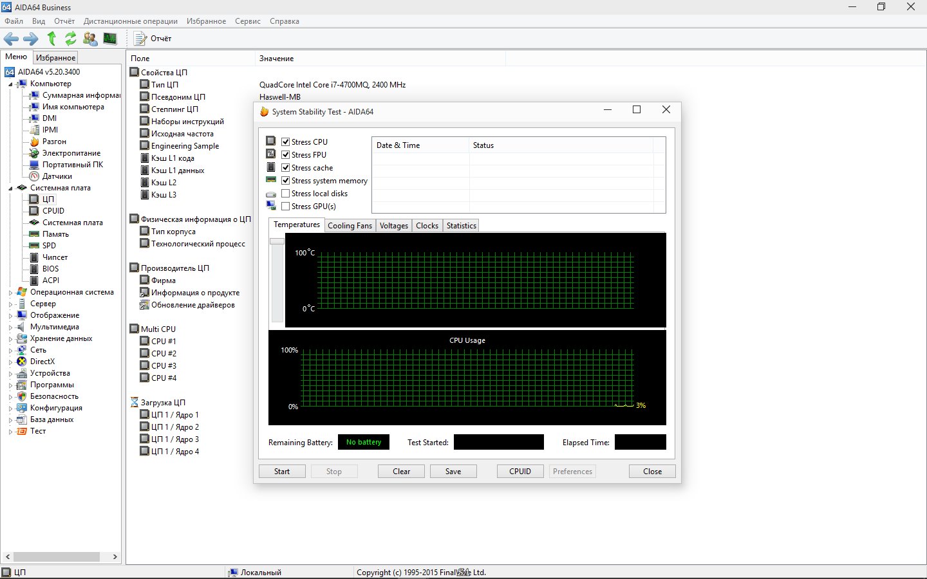Click the flame icon in the Stability Test title bar
Image resolution: width=927 pixels, height=579 pixels.
(x=264, y=111)
